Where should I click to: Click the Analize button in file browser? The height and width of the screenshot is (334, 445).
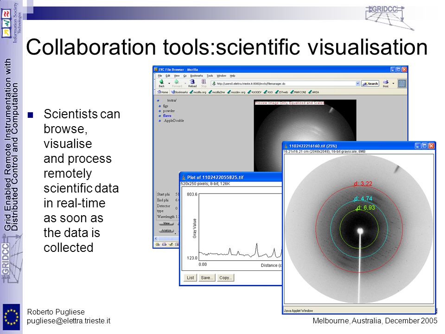(166, 230)
